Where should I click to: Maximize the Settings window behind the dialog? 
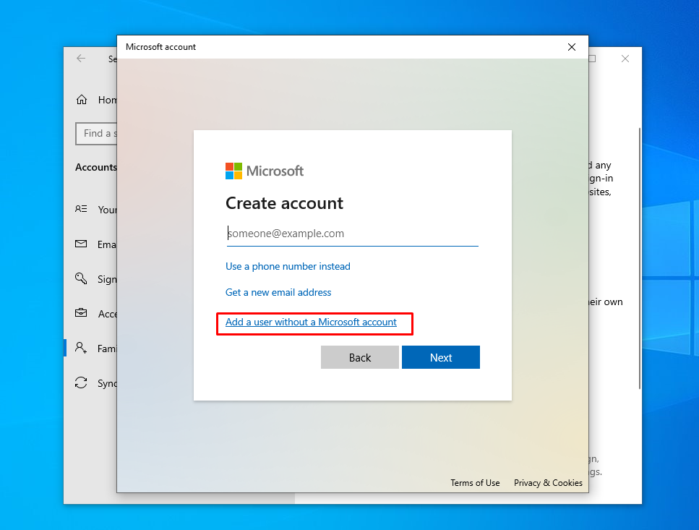coord(593,59)
